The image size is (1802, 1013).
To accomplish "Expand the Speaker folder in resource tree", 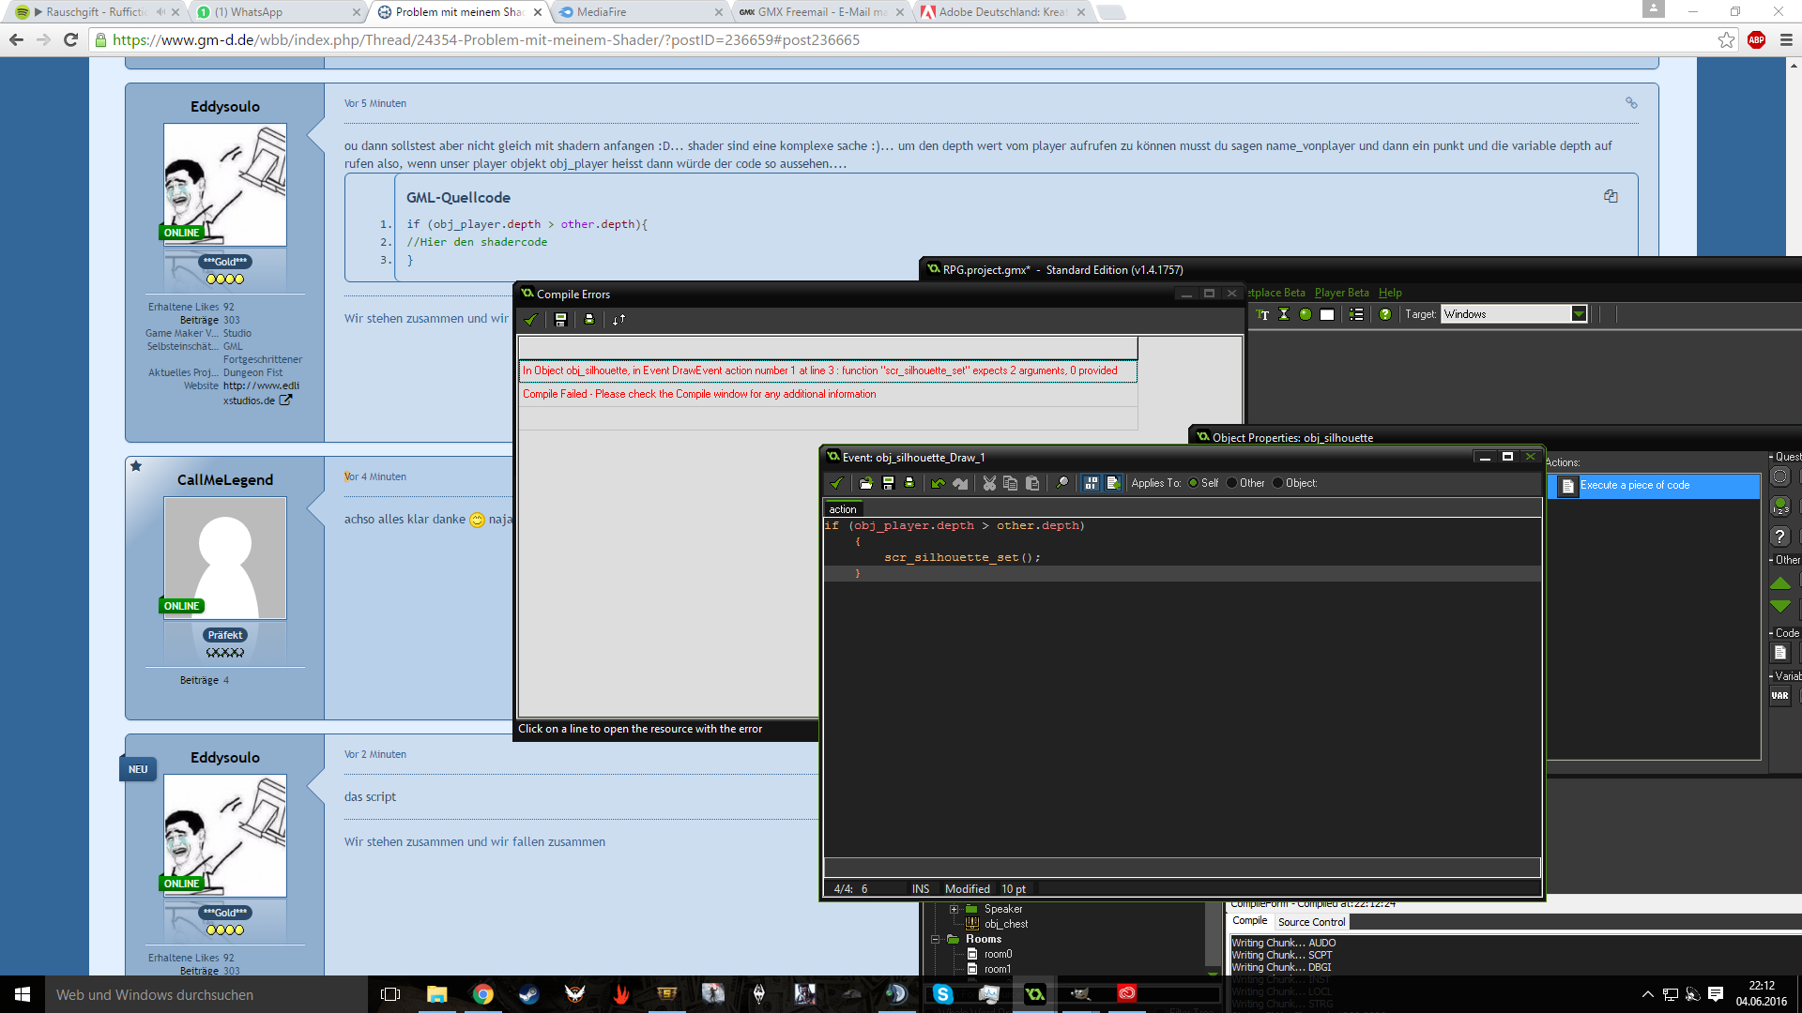I will click(954, 909).
